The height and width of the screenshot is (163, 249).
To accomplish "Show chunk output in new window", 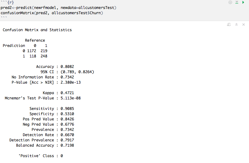I will tap(229, 24).
